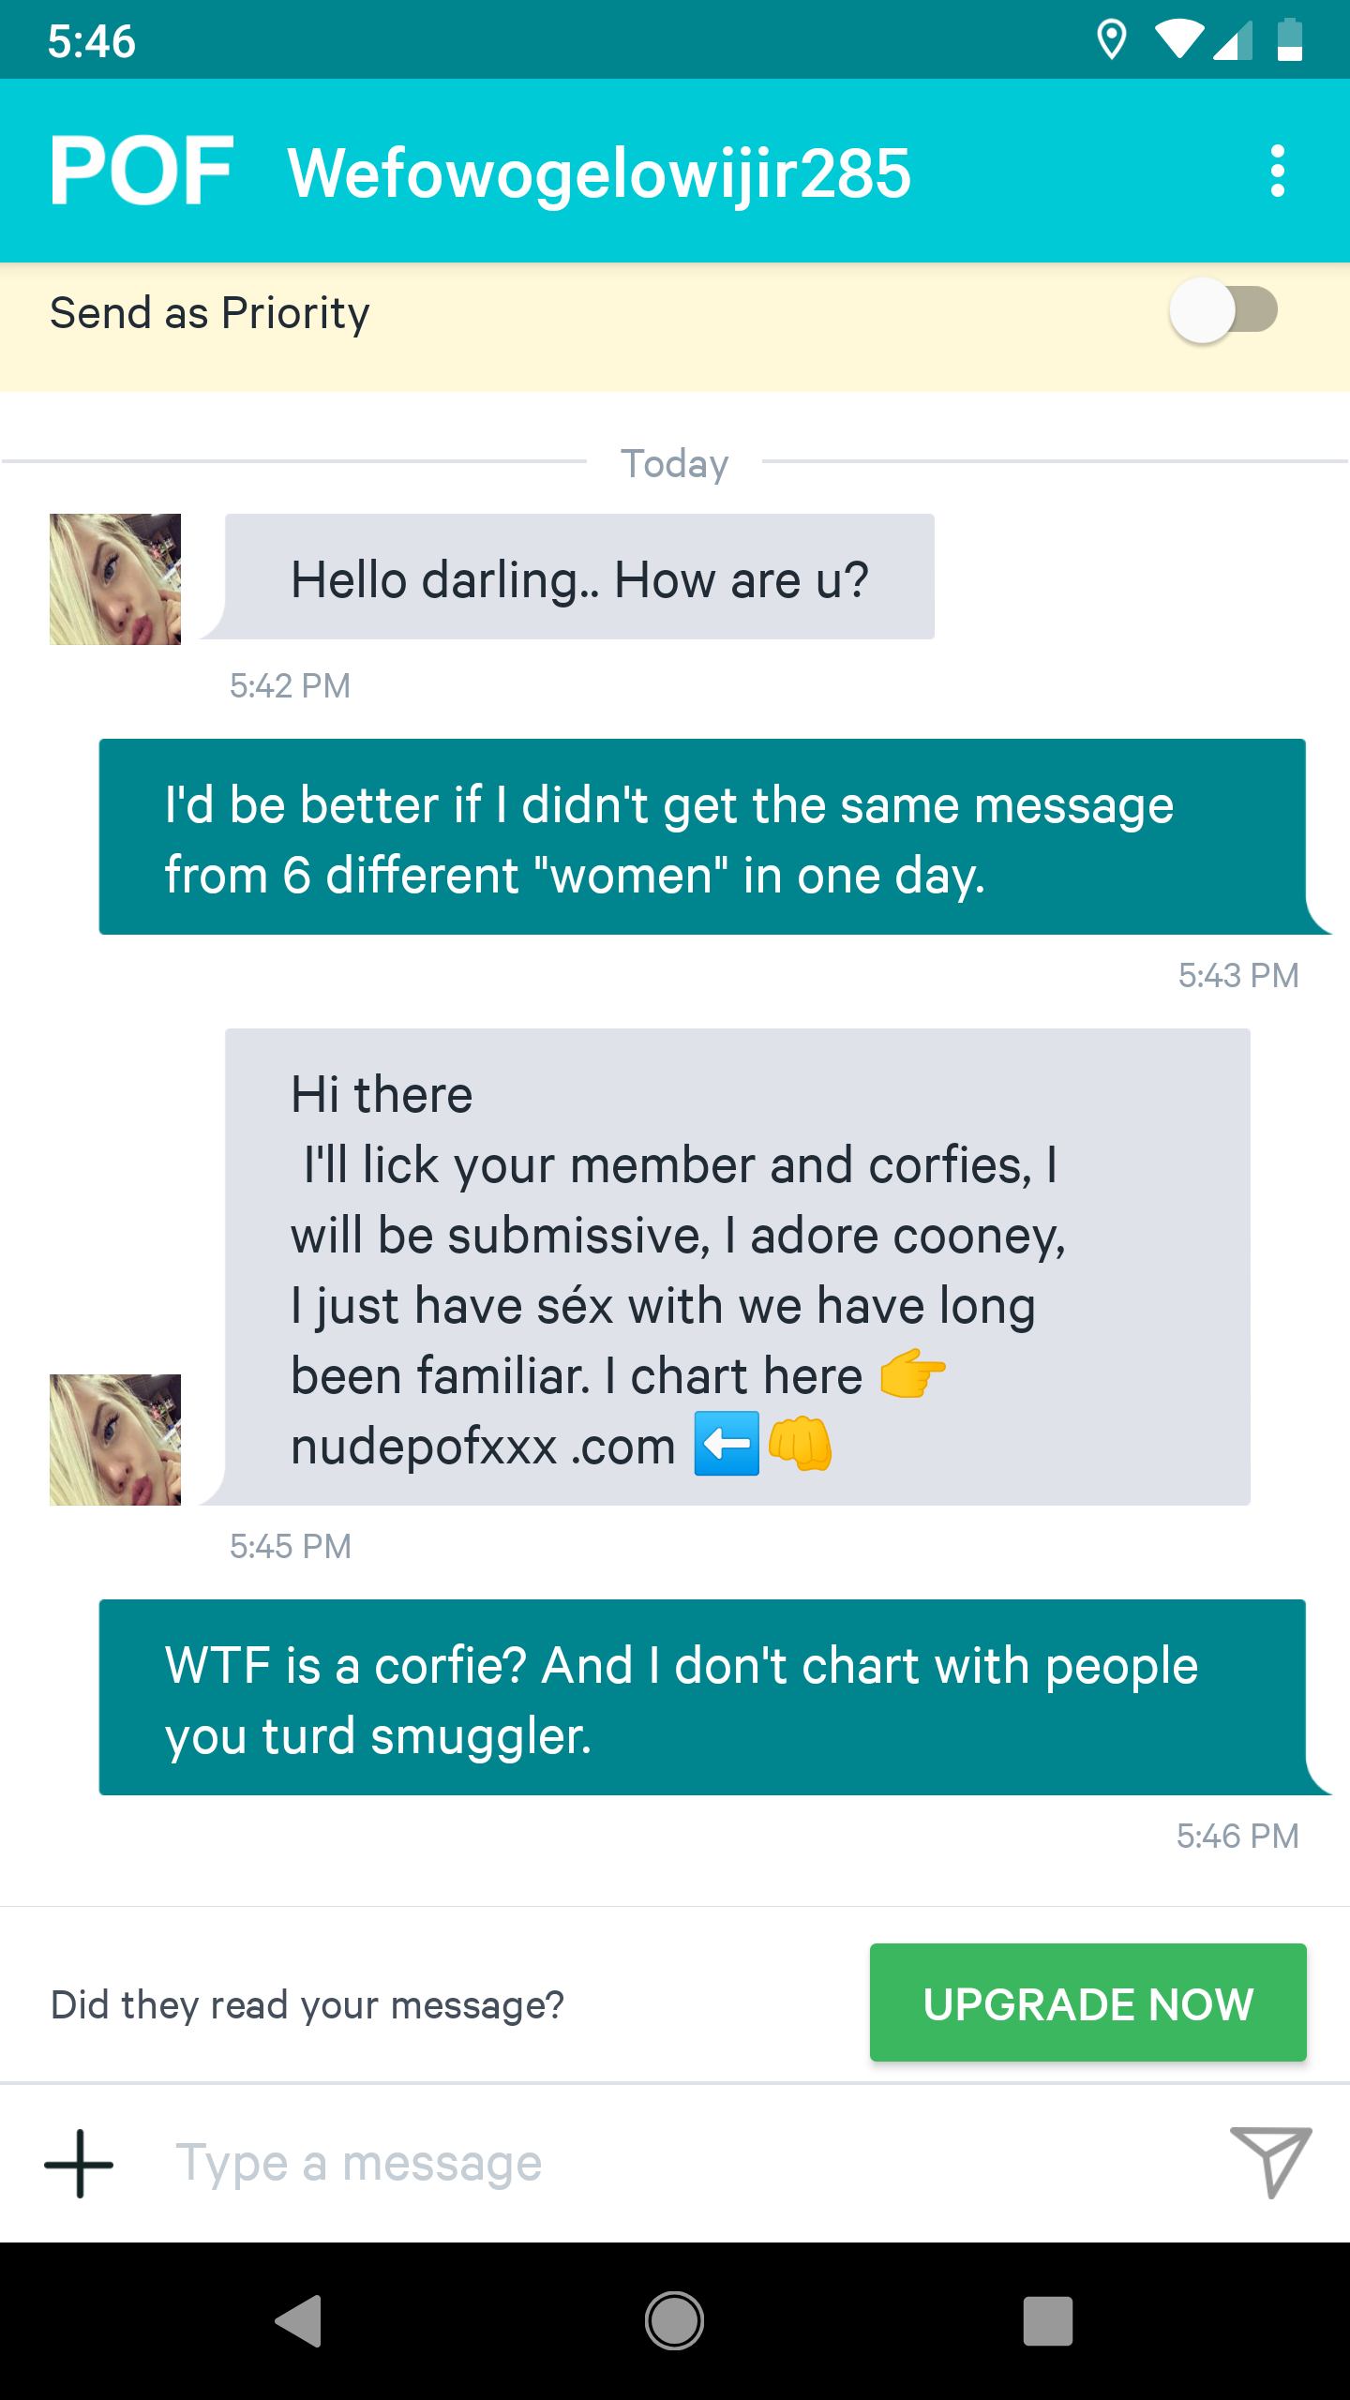This screenshot has width=1350, height=2400.
Task: Open Wefowogelowijir285 profile from header name
Action: [x=599, y=173]
